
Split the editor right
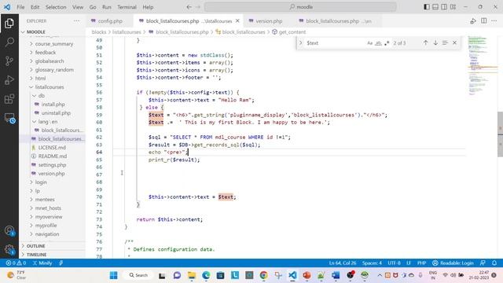coord(484,21)
